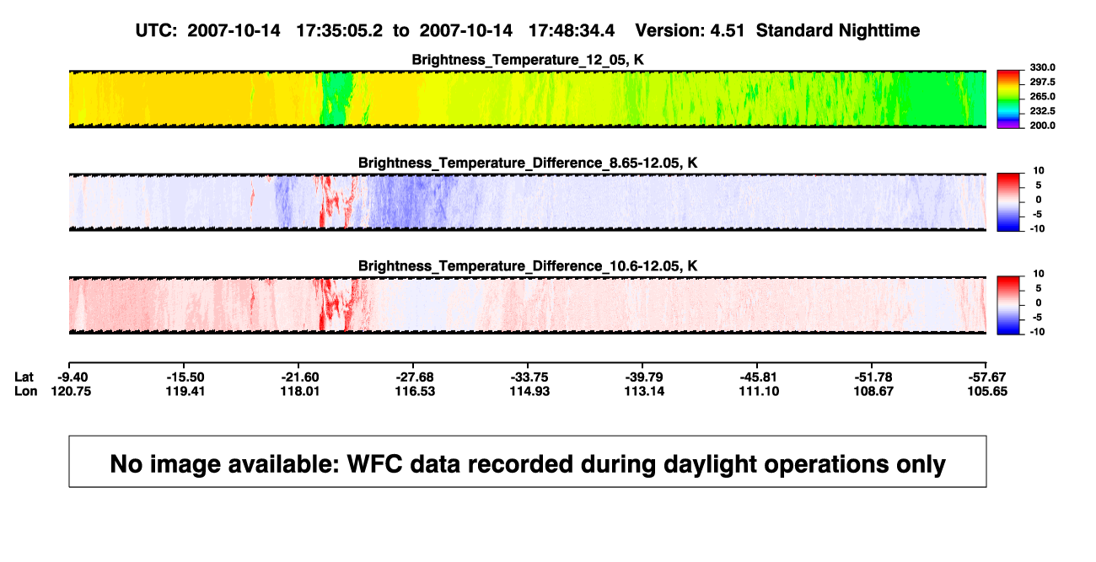
Task: Click the Lon axis label
Action: click(25, 391)
